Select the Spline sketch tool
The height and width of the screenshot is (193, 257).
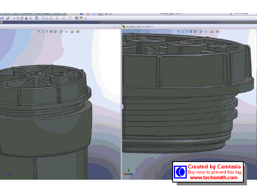click(2, 18)
